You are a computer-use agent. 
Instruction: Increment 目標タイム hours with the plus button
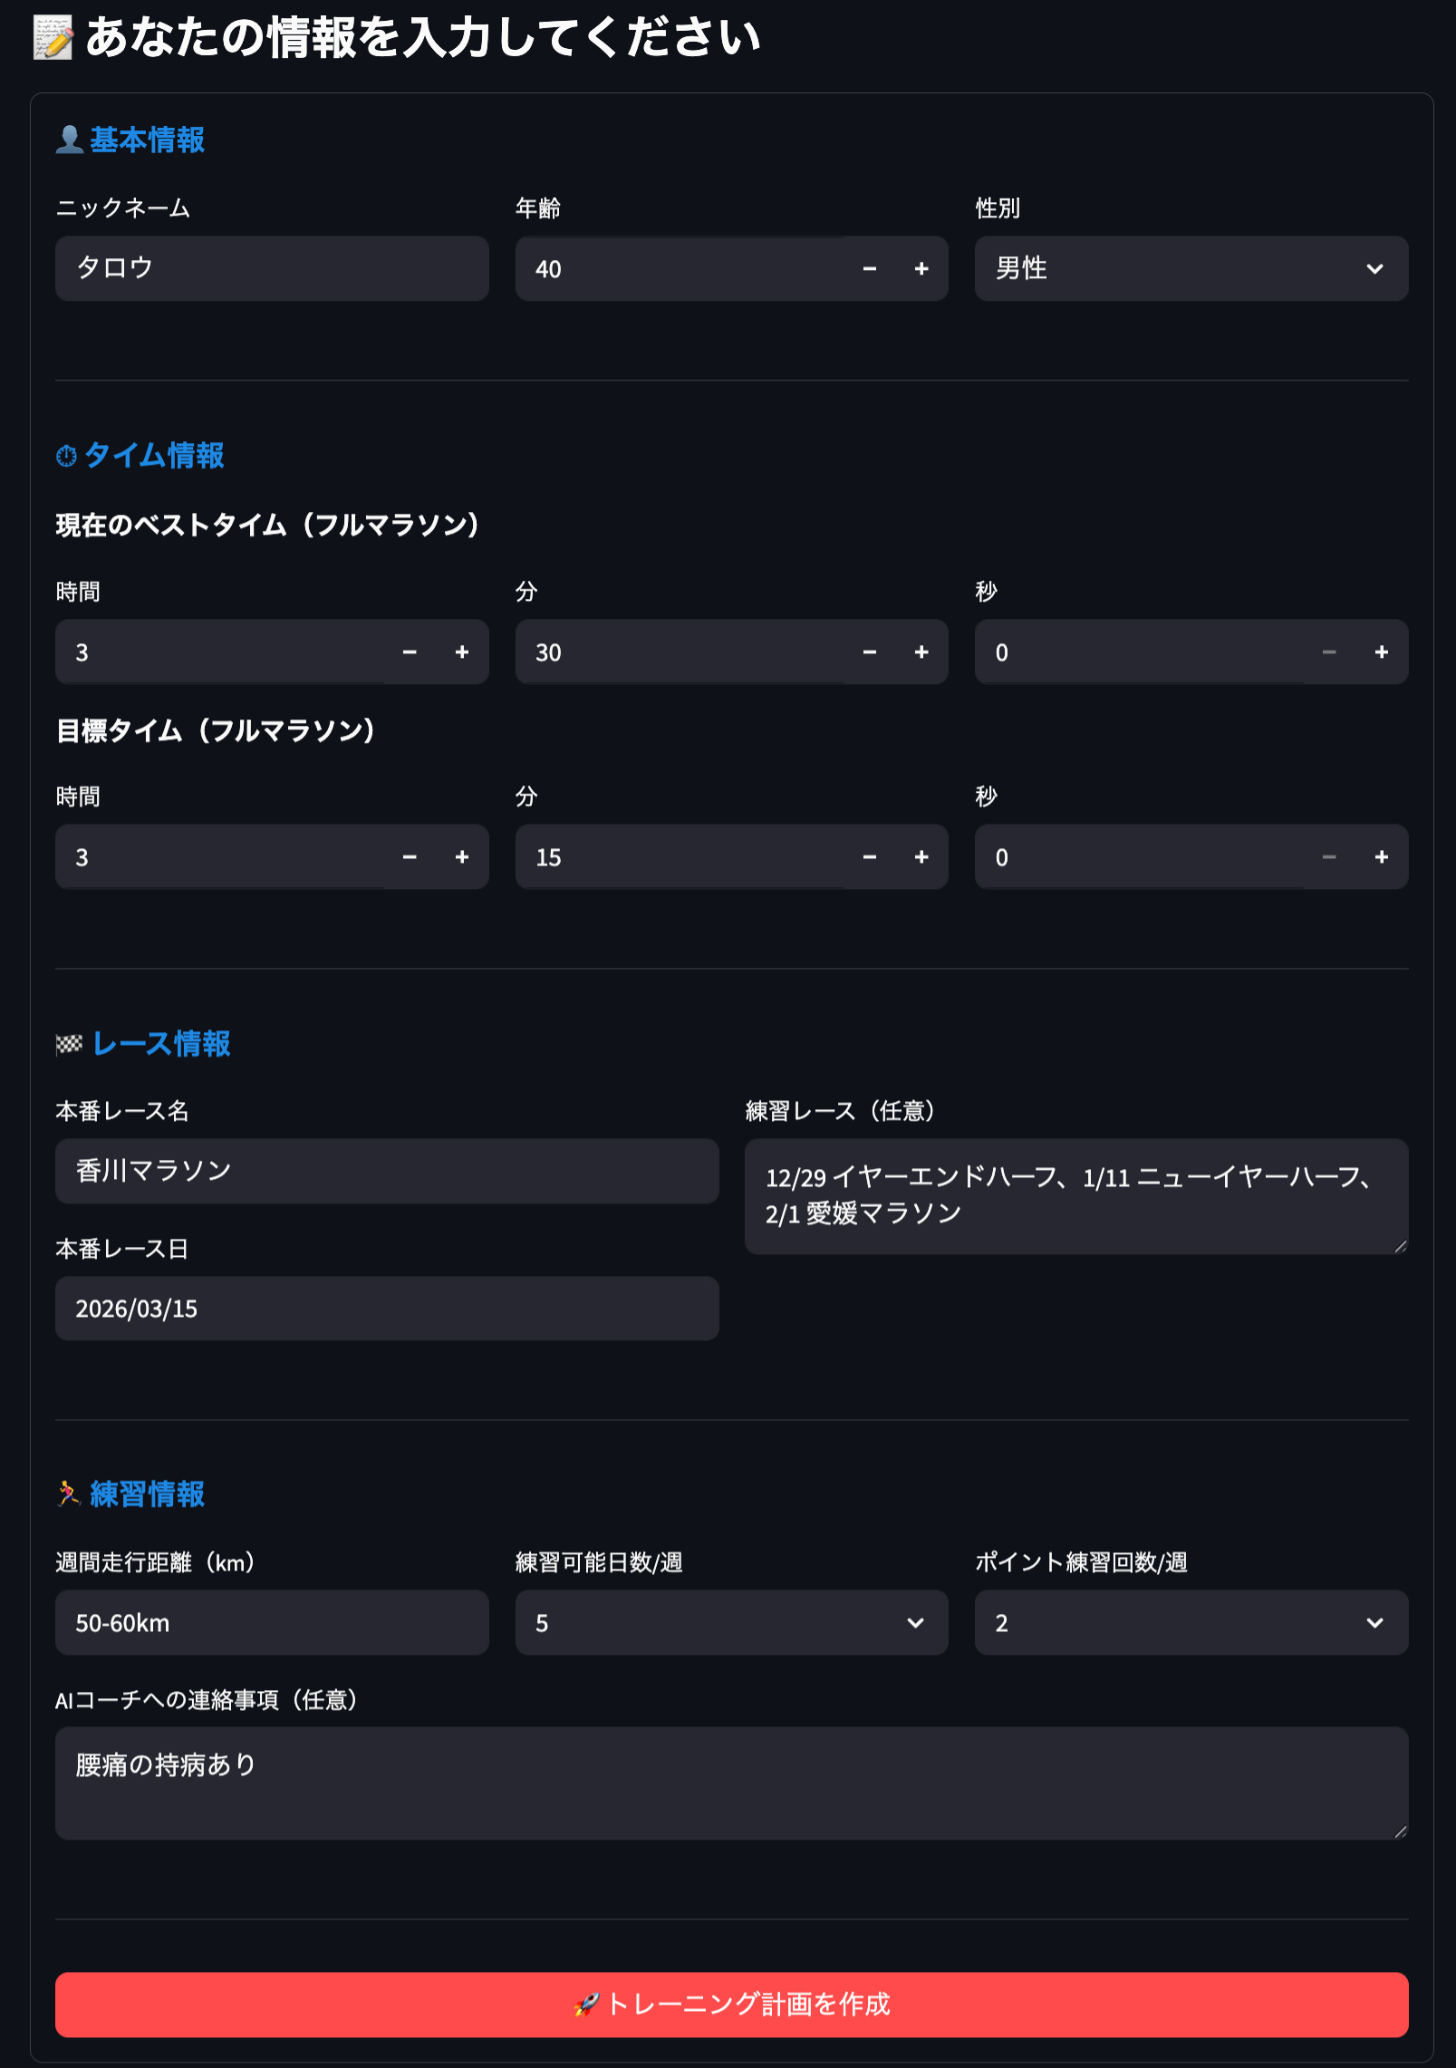(x=462, y=857)
